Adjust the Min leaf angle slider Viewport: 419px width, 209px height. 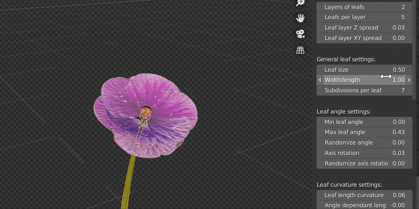coord(364,122)
